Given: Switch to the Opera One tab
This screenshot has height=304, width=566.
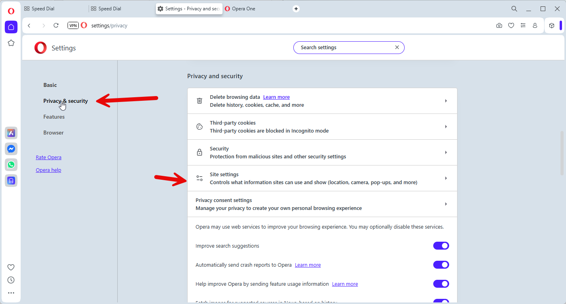Looking at the screenshot, I should pos(256,9).
